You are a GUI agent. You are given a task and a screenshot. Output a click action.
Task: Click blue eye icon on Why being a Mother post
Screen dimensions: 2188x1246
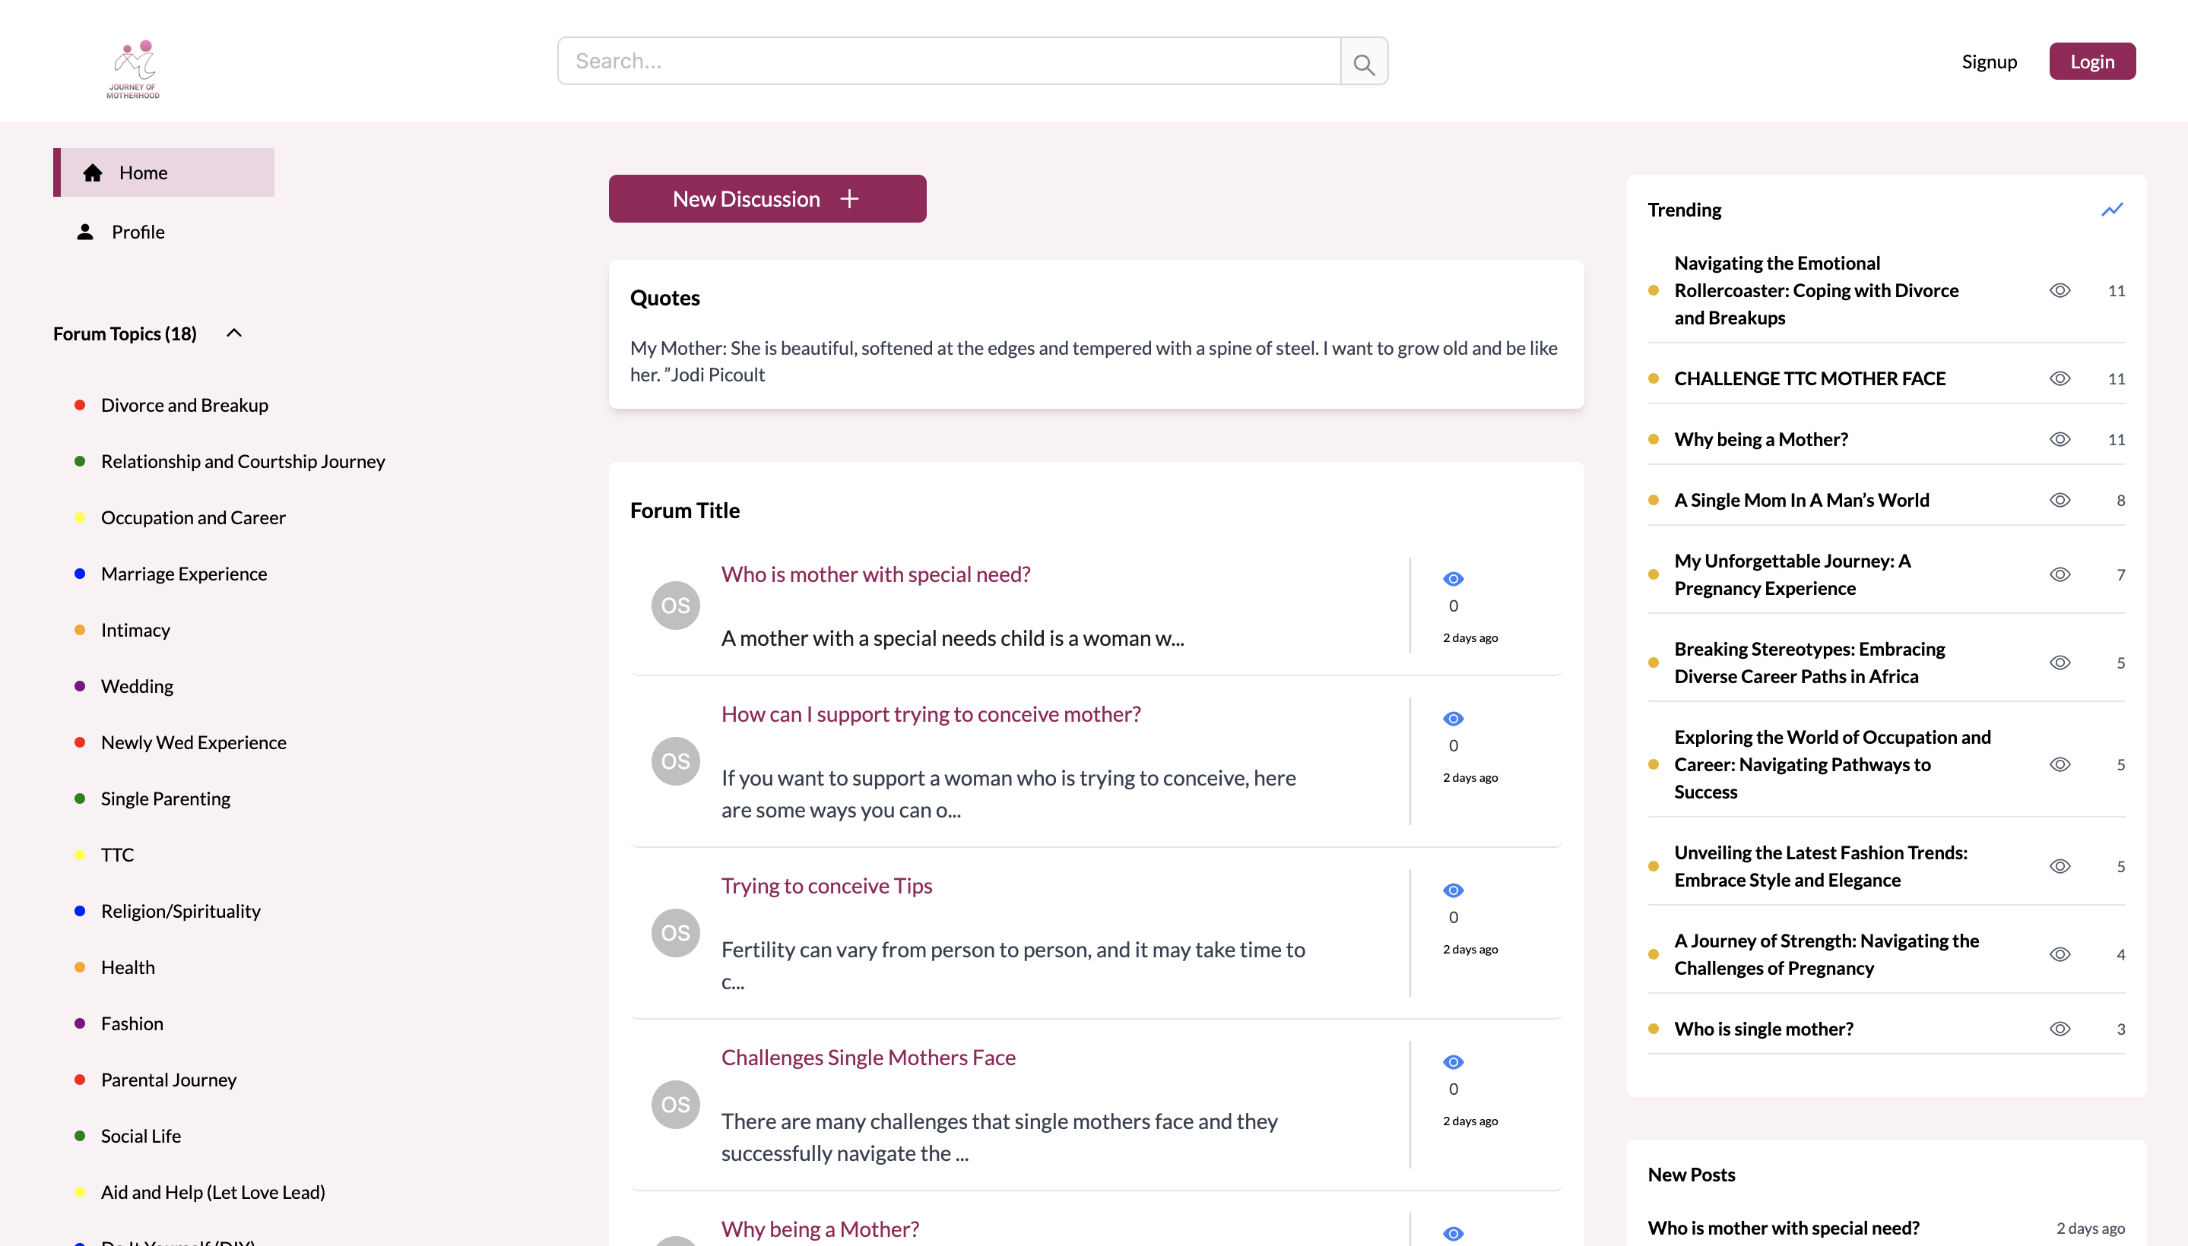point(1454,1233)
